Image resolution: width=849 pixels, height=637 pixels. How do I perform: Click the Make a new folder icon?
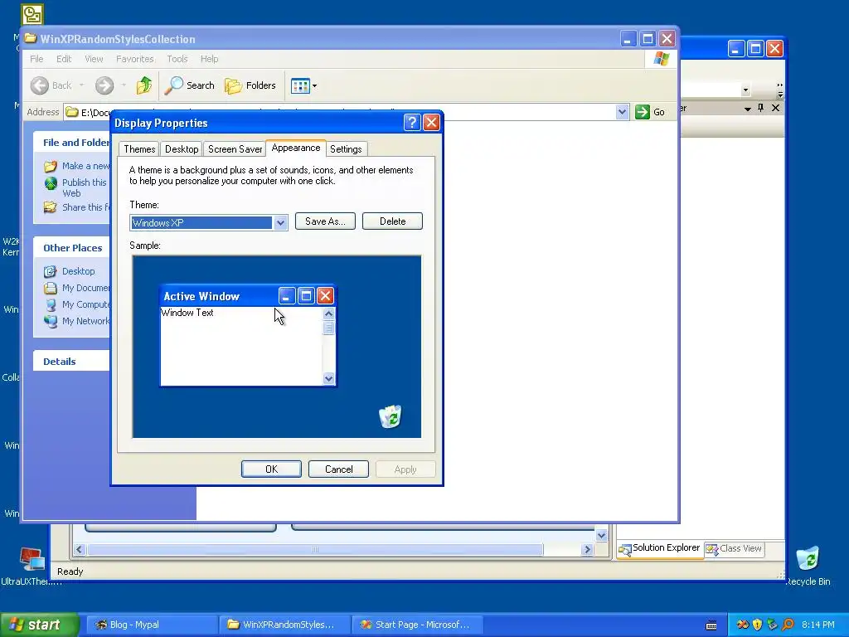point(51,166)
